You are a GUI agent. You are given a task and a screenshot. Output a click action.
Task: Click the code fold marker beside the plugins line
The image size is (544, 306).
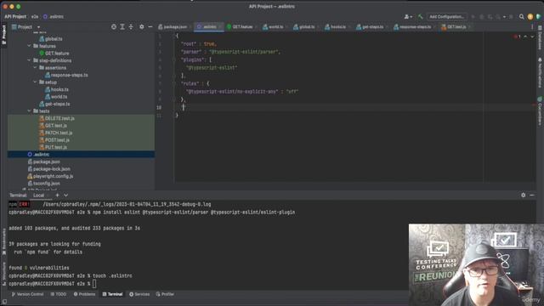click(x=174, y=59)
